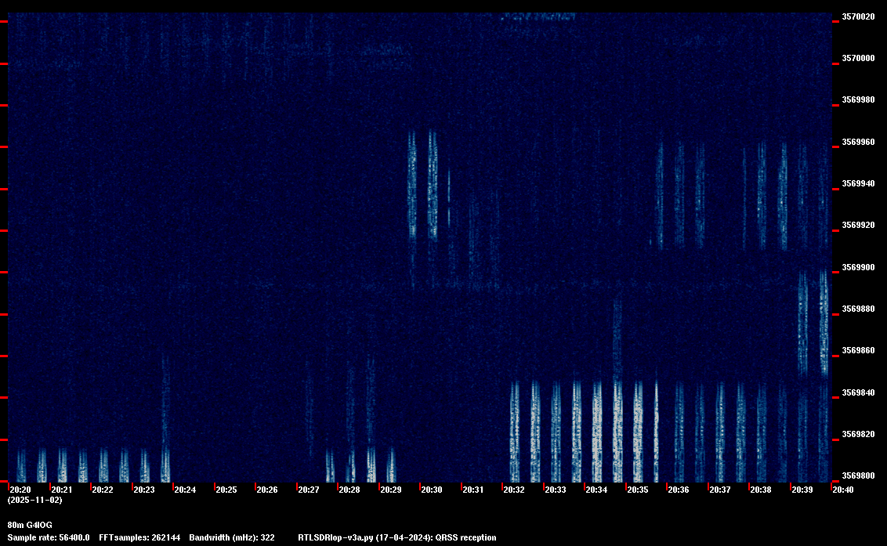Click the 20:30 time axis label
Screen dimensions: 887x546
click(x=432, y=490)
